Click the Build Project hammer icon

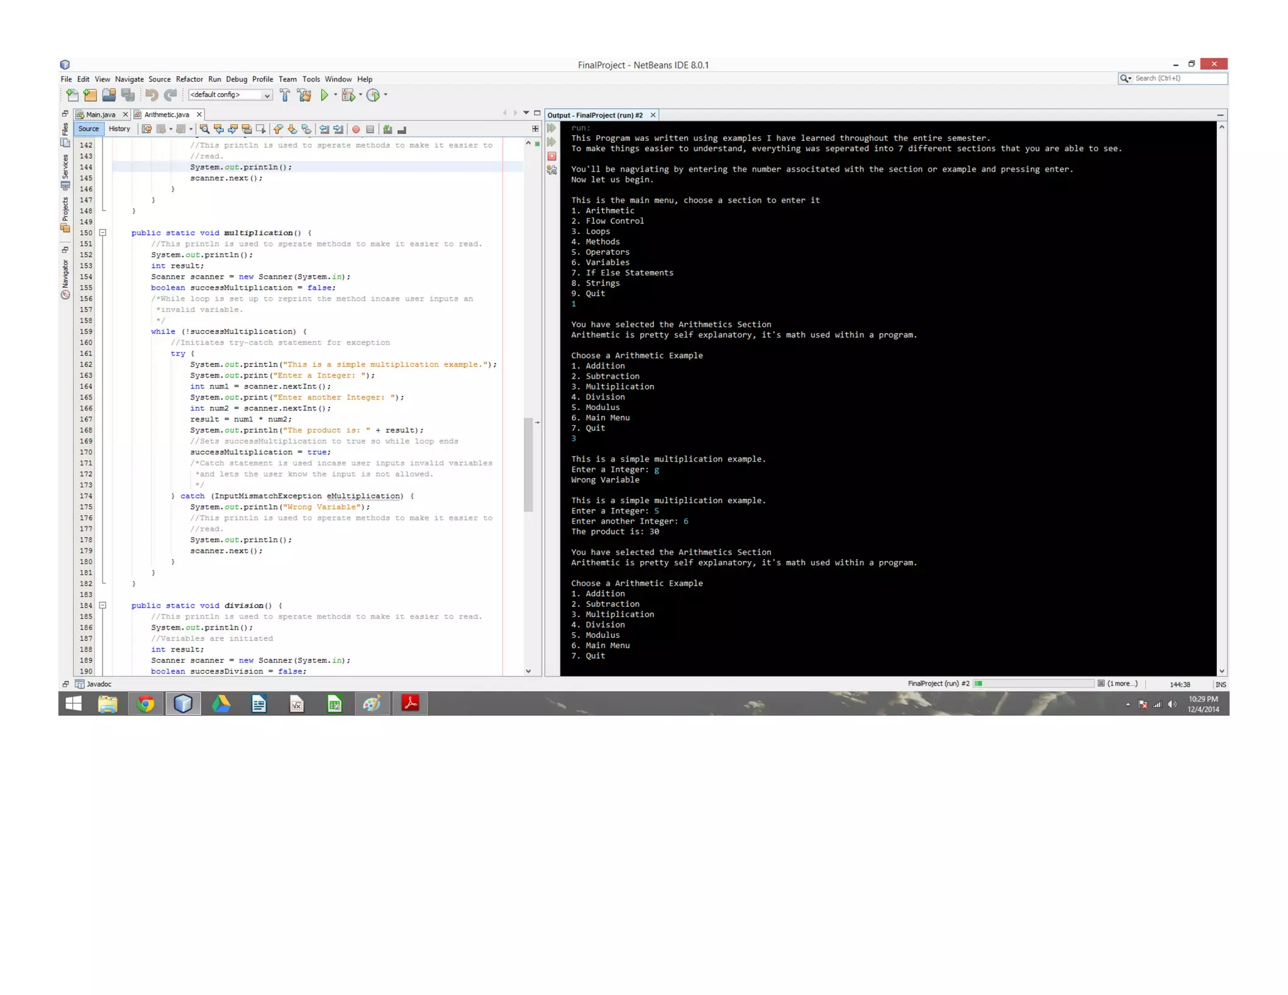pyautogui.click(x=285, y=95)
